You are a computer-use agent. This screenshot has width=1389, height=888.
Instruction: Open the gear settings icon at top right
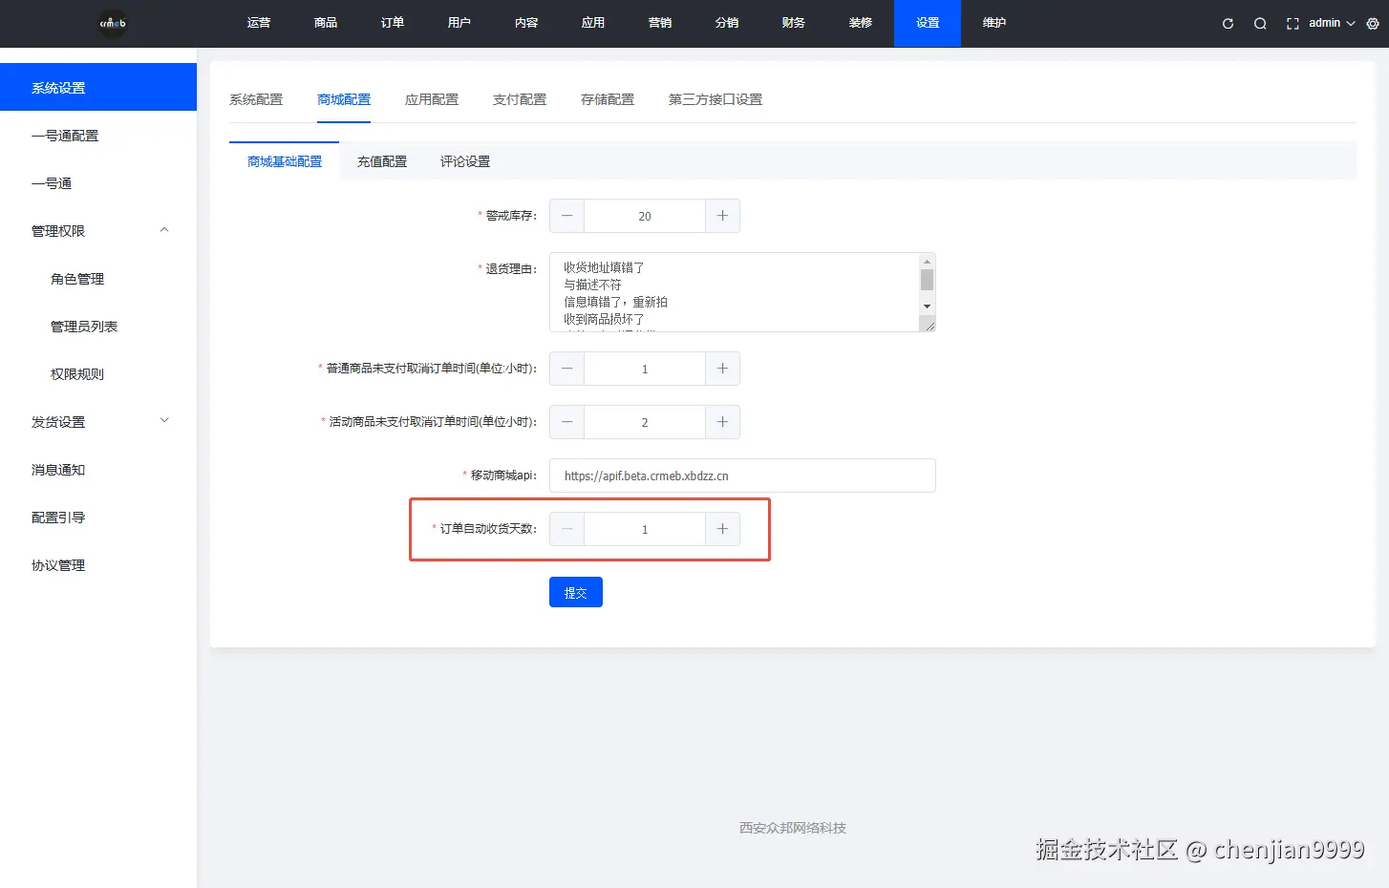(1373, 24)
